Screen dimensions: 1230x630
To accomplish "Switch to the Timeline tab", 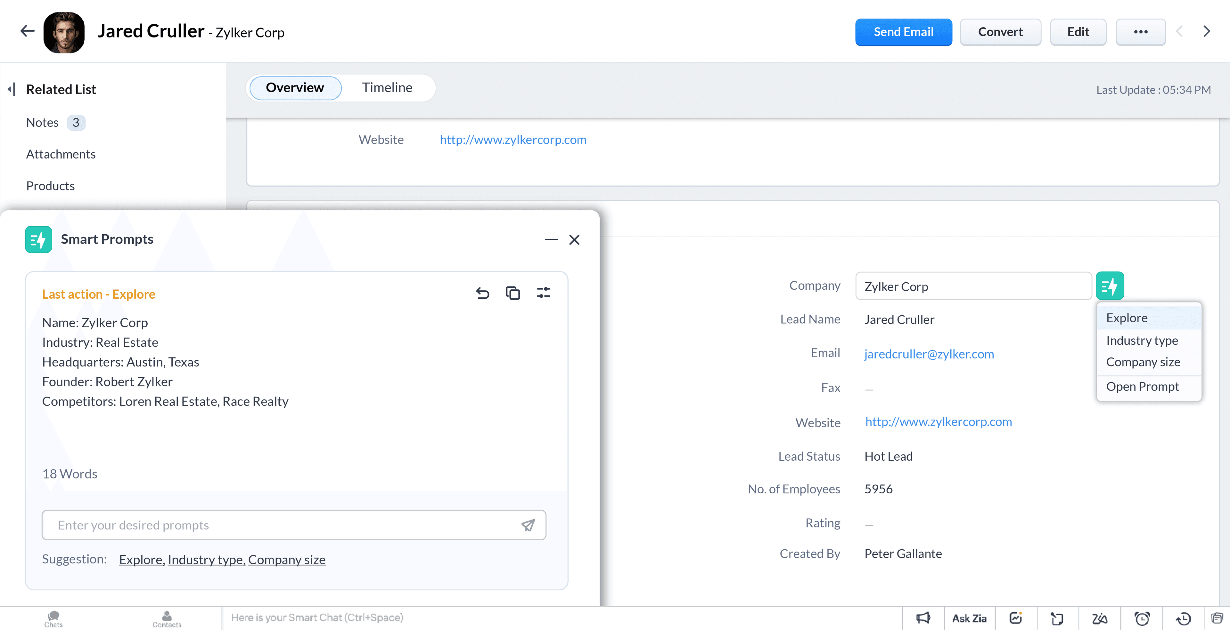I will pos(387,87).
